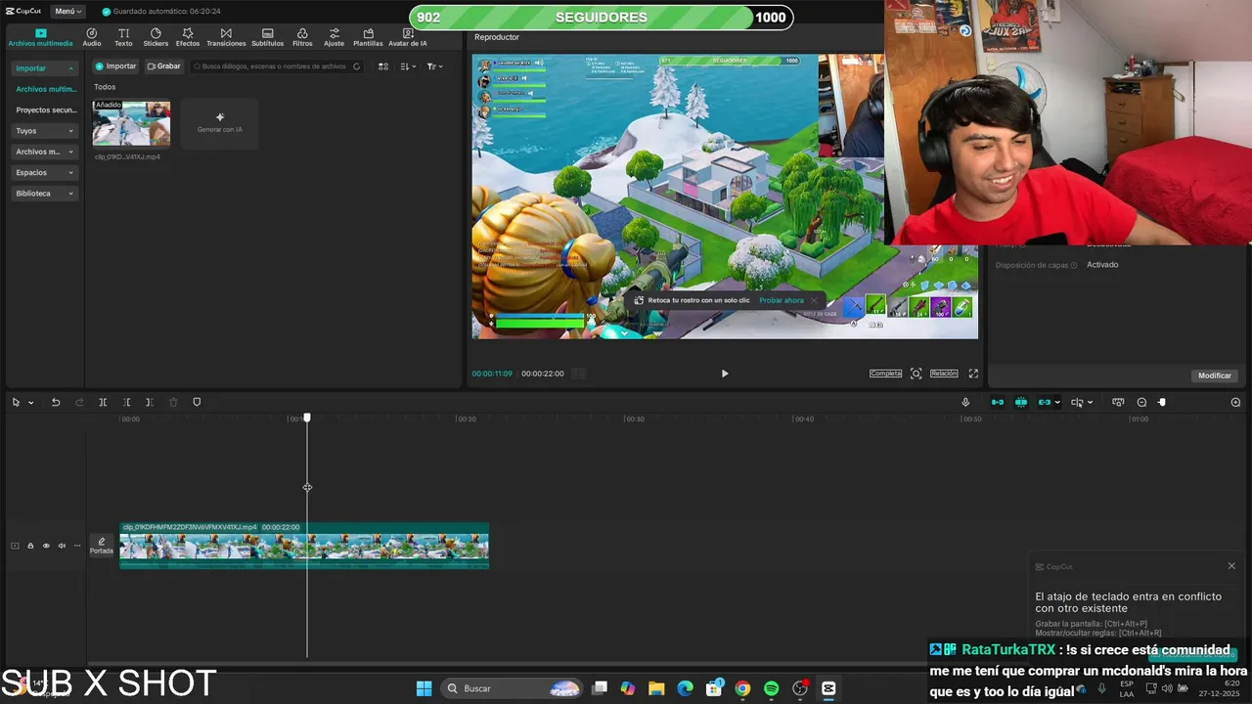
Task: Open the Plantillas panel
Action: (368, 37)
